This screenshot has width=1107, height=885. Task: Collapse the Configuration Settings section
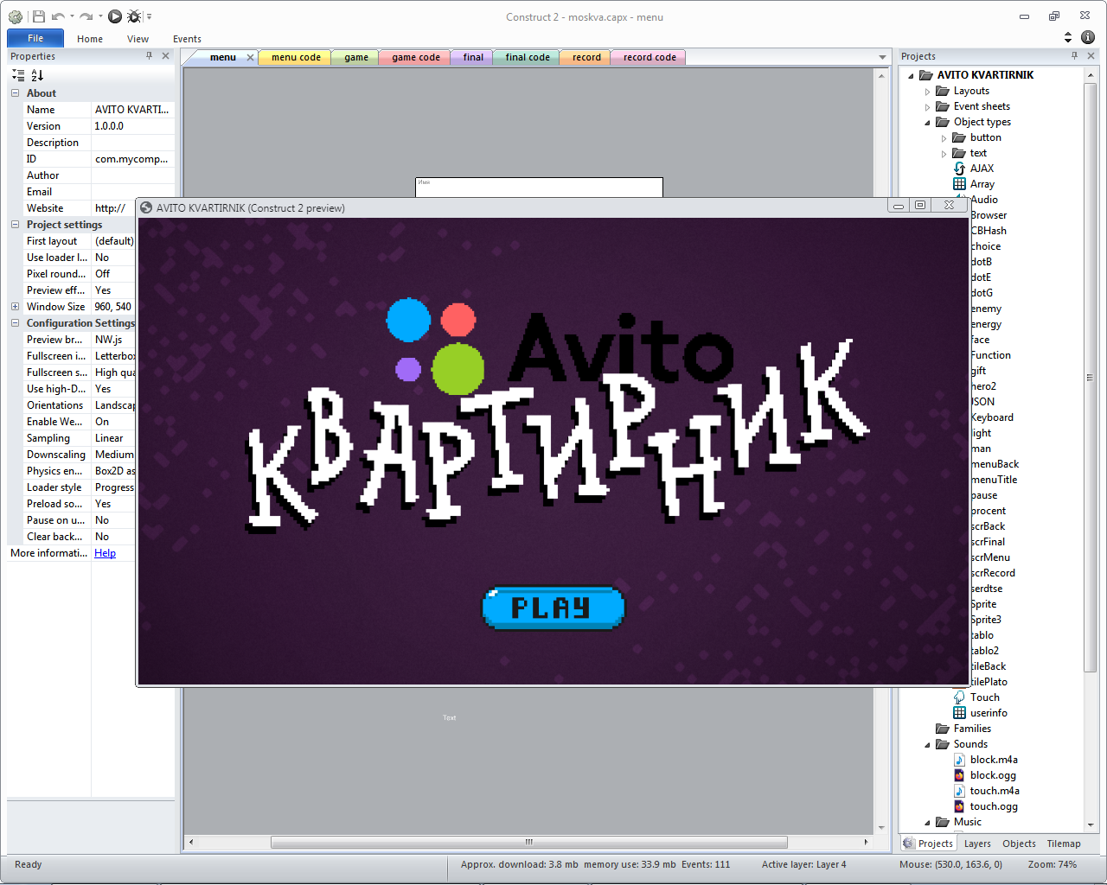pyautogui.click(x=15, y=323)
